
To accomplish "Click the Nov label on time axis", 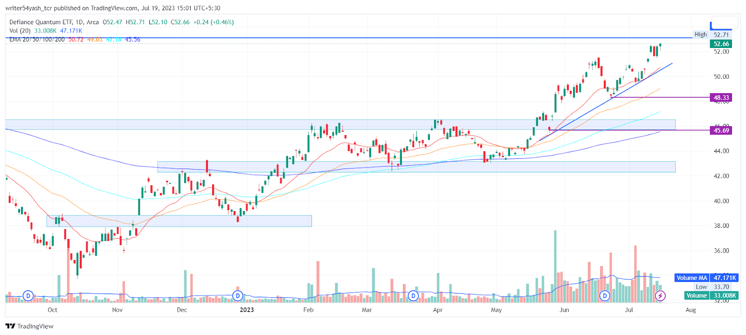I will 117,310.
